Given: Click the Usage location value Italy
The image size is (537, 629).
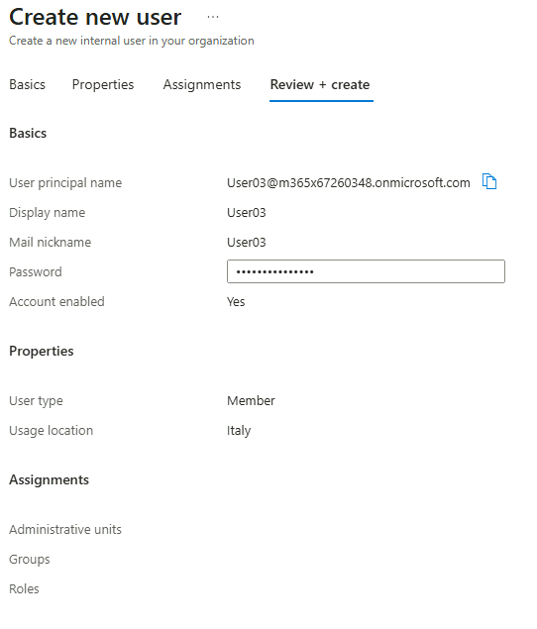Looking at the screenshot, I should [x=239, y=431].
